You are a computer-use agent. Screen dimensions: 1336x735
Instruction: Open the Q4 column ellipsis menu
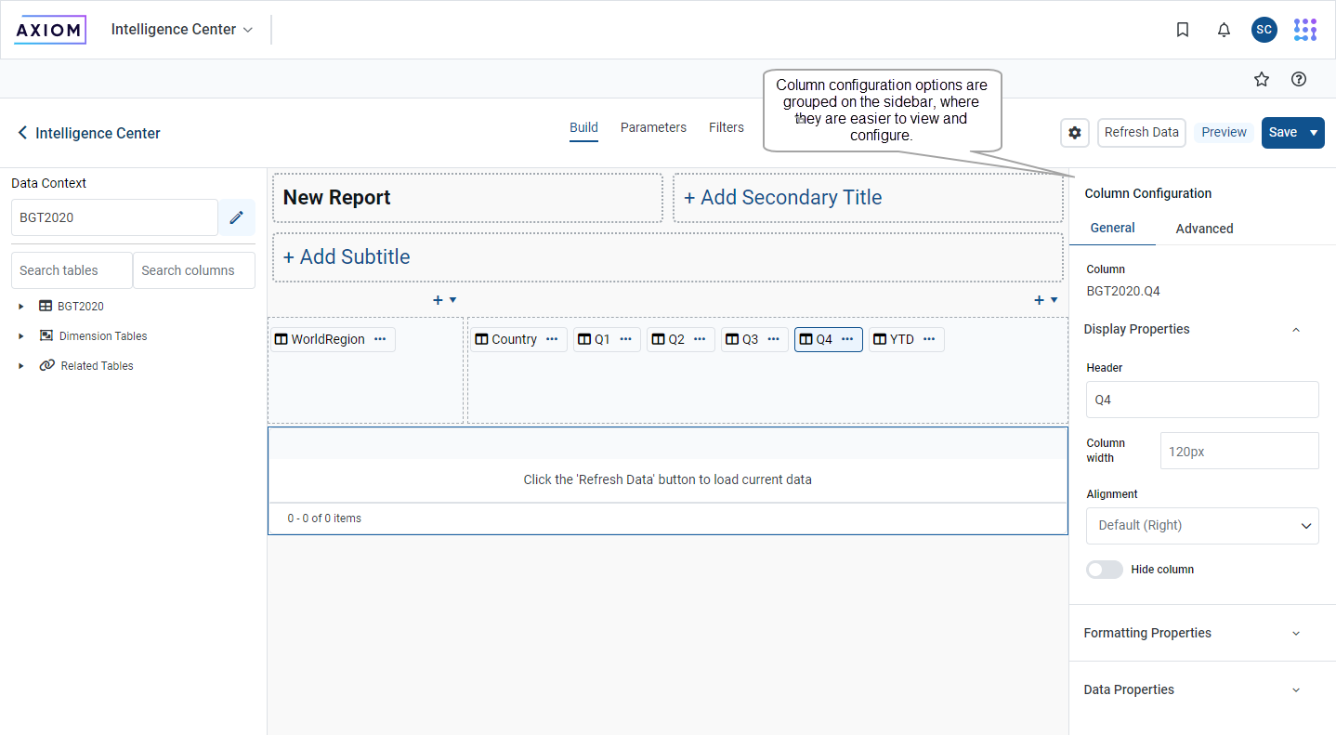847,339
